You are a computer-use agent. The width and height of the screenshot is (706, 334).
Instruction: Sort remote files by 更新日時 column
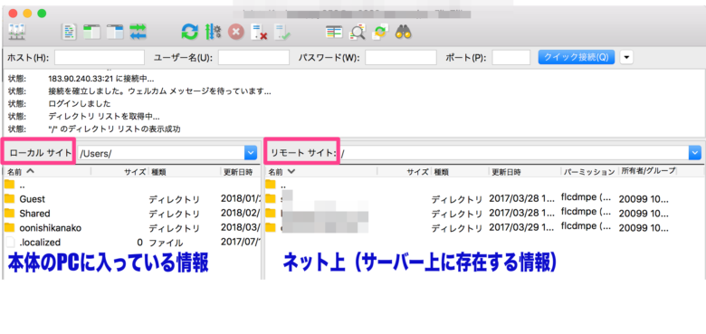525,171
